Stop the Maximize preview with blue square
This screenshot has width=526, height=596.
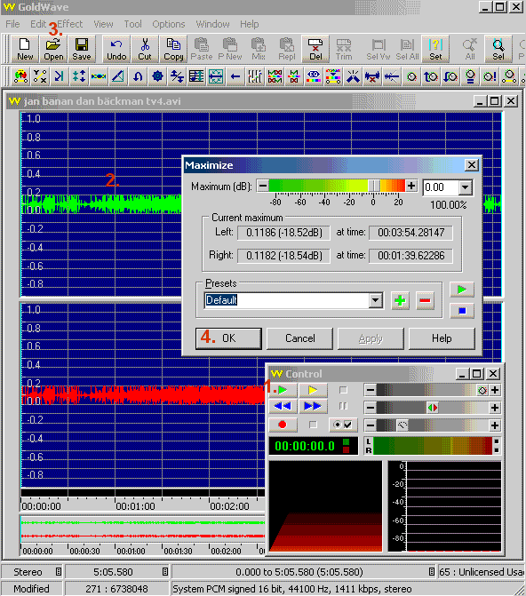[x=462, y=311]
